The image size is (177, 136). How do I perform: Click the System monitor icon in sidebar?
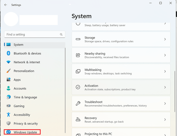8,44
